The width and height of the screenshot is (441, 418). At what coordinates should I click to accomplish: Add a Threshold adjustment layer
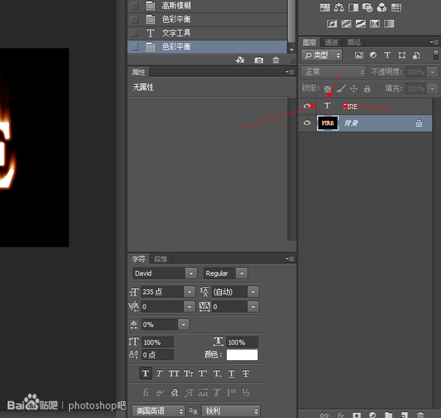(360, 24)
